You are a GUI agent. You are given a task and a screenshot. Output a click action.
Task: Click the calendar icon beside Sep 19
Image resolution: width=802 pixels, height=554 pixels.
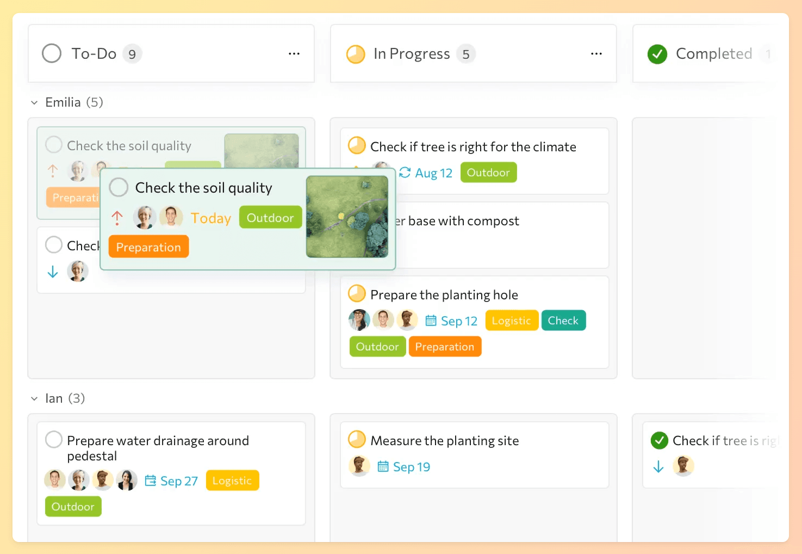(x=383, y=466)
